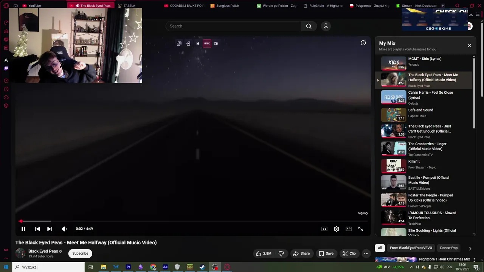This screenshot has width=484, height=272.
Task: Select Foster The People - Pumped Up Kicks
Action: 423,200
